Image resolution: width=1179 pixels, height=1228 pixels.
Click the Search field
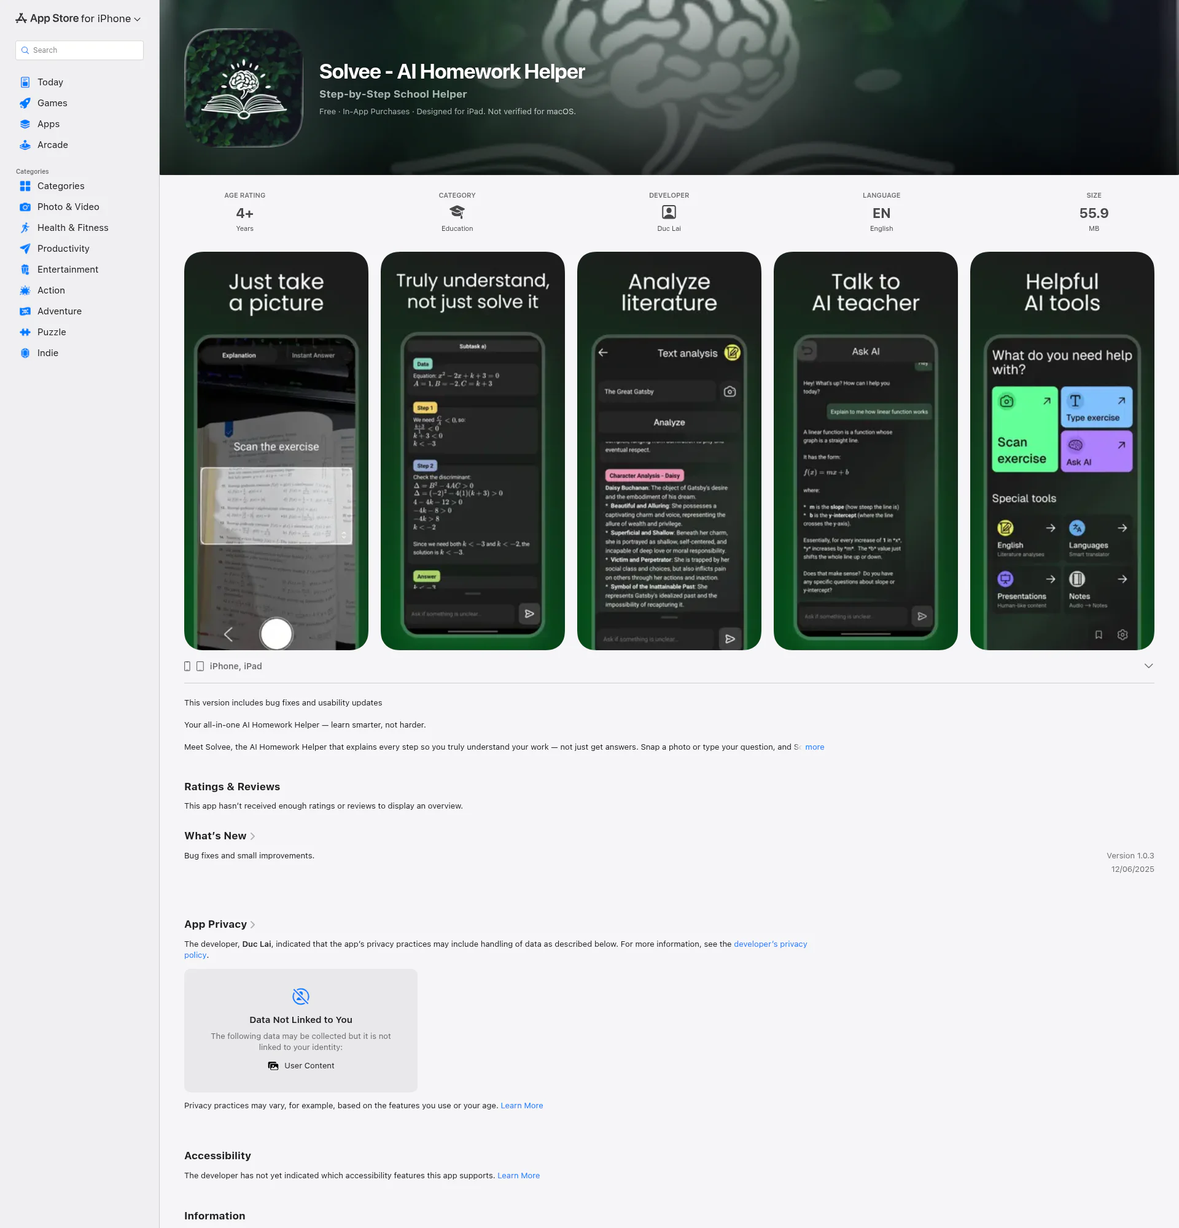coord(80,50)
